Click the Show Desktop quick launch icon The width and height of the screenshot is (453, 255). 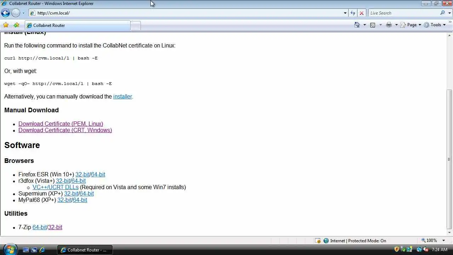pos(25,250)
